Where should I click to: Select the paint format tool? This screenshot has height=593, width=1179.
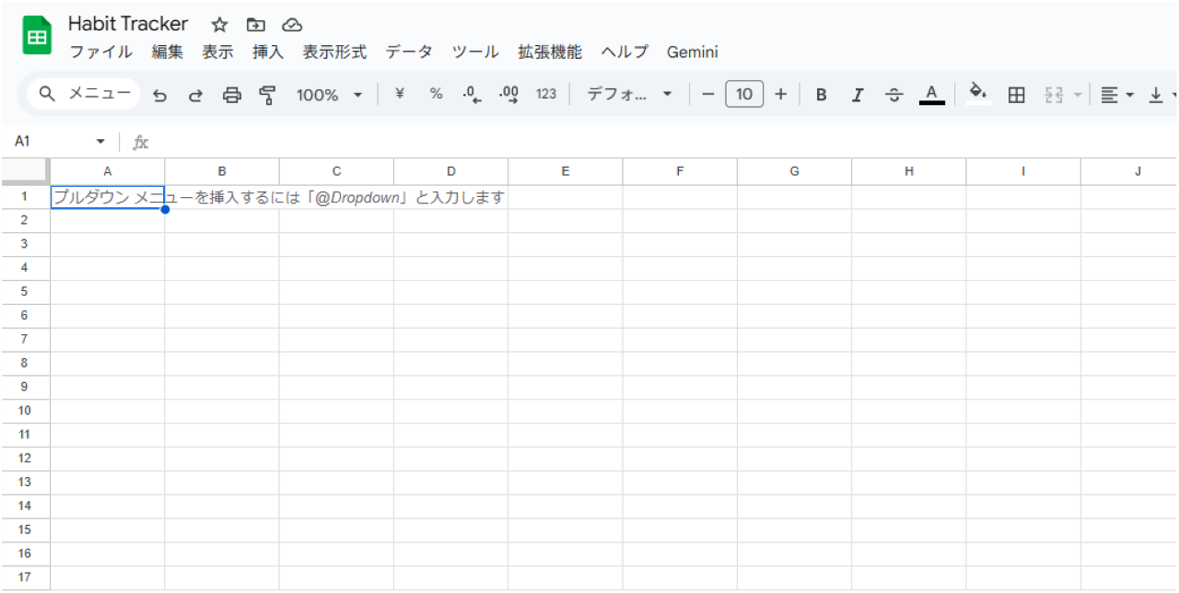(x=268, y=95)
